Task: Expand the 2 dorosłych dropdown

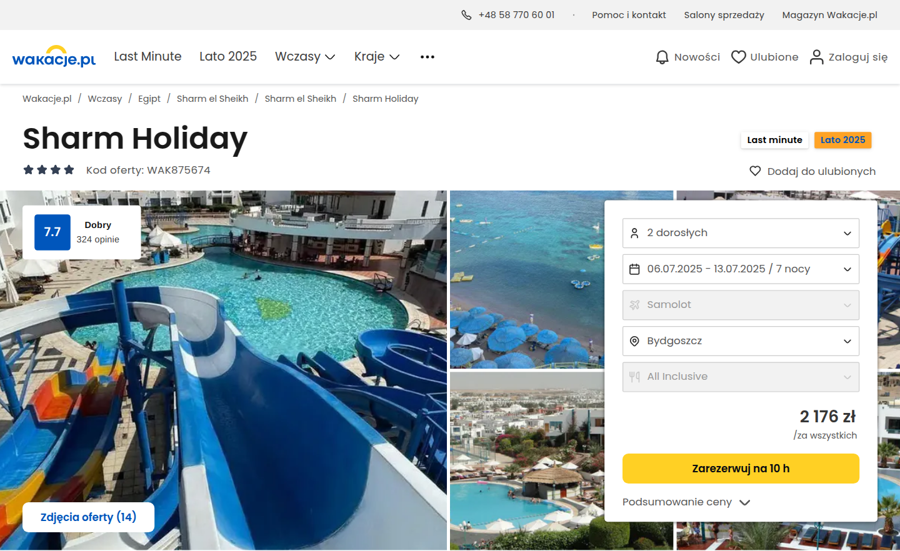Action: (x=741, y=233)
